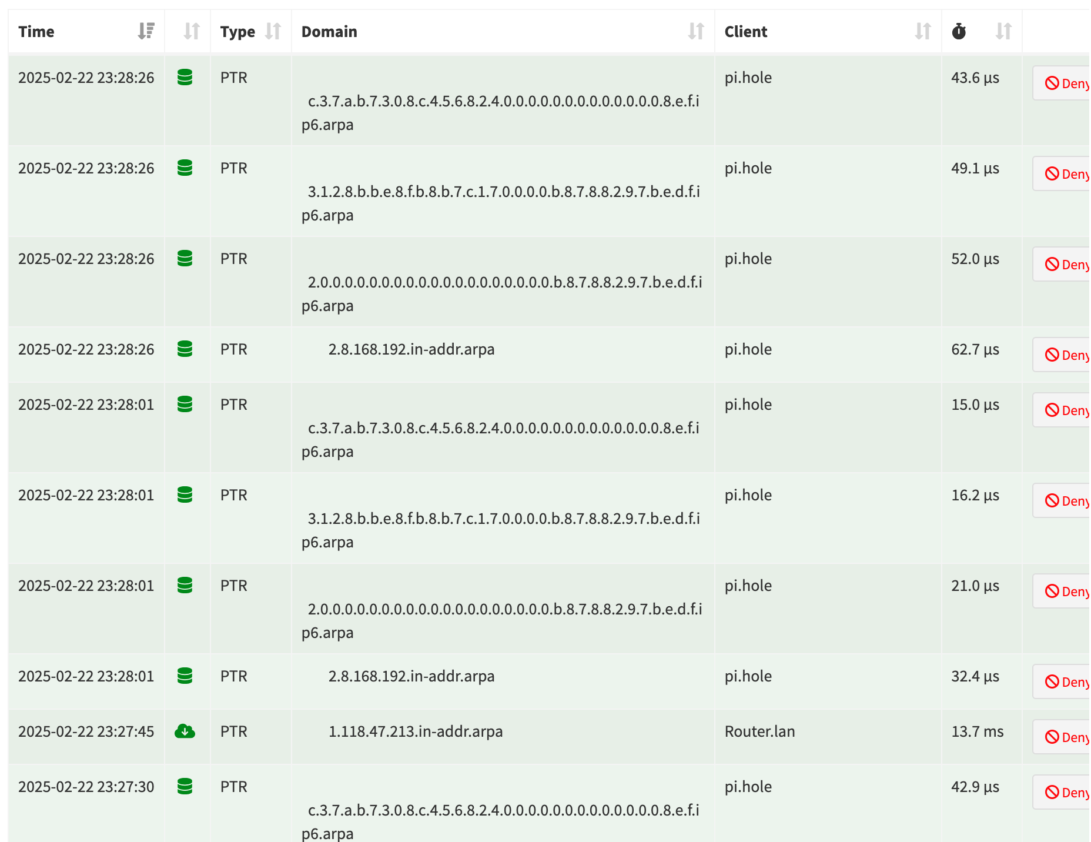Image resolution: width=1091 pixels, height=842 pixels.
Task: Click the c.3.7.a.b.7 ip6.arpa domain in 15.0 µs row
Action: 501,440
